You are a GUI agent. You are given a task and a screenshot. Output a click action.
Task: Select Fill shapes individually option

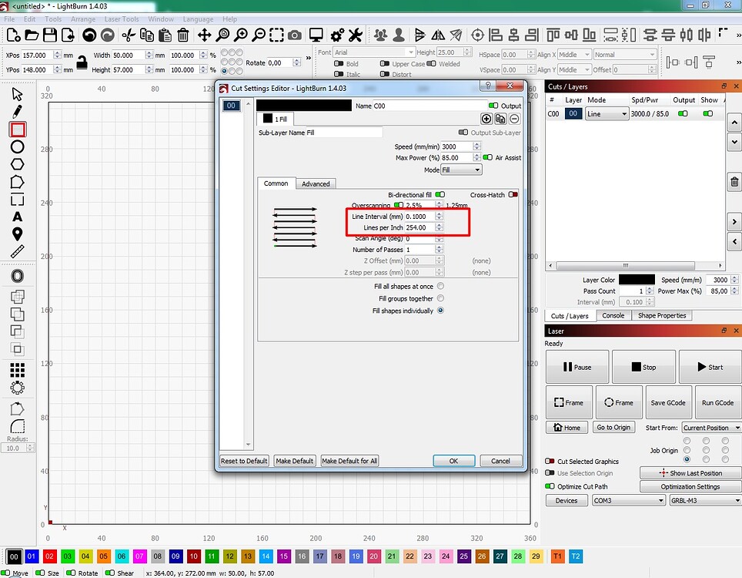coord(440,311)
